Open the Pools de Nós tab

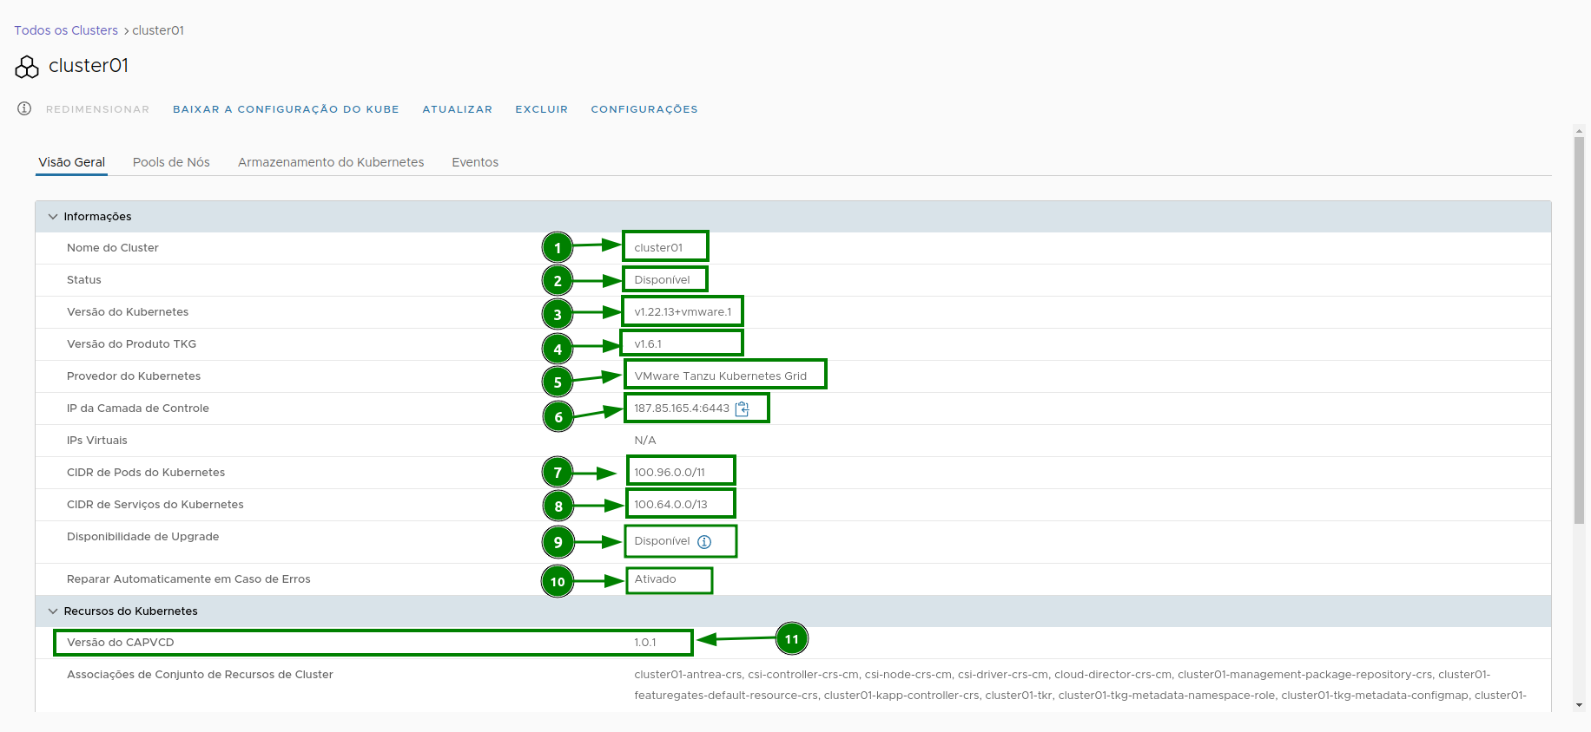coord(171,162)
